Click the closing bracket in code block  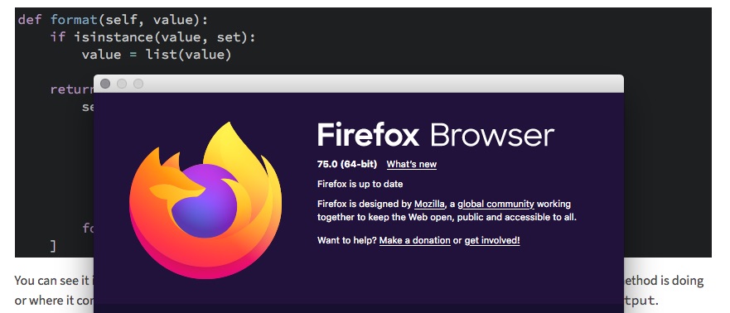54,246
